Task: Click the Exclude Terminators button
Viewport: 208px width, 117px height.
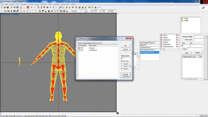Action: (x=125, y=75)
